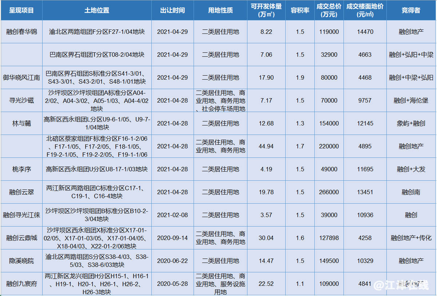Click the floor price value 4258
This screenshot has width=437, height=296.
[365, 238]
